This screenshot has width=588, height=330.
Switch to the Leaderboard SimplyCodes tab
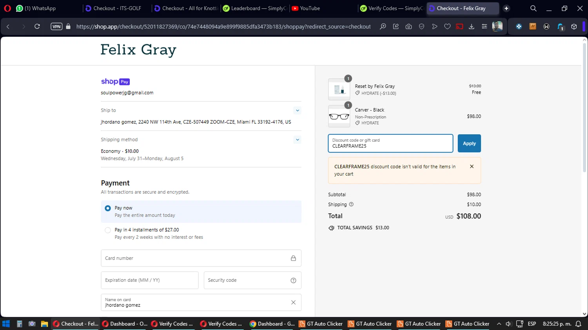point(255,8)
